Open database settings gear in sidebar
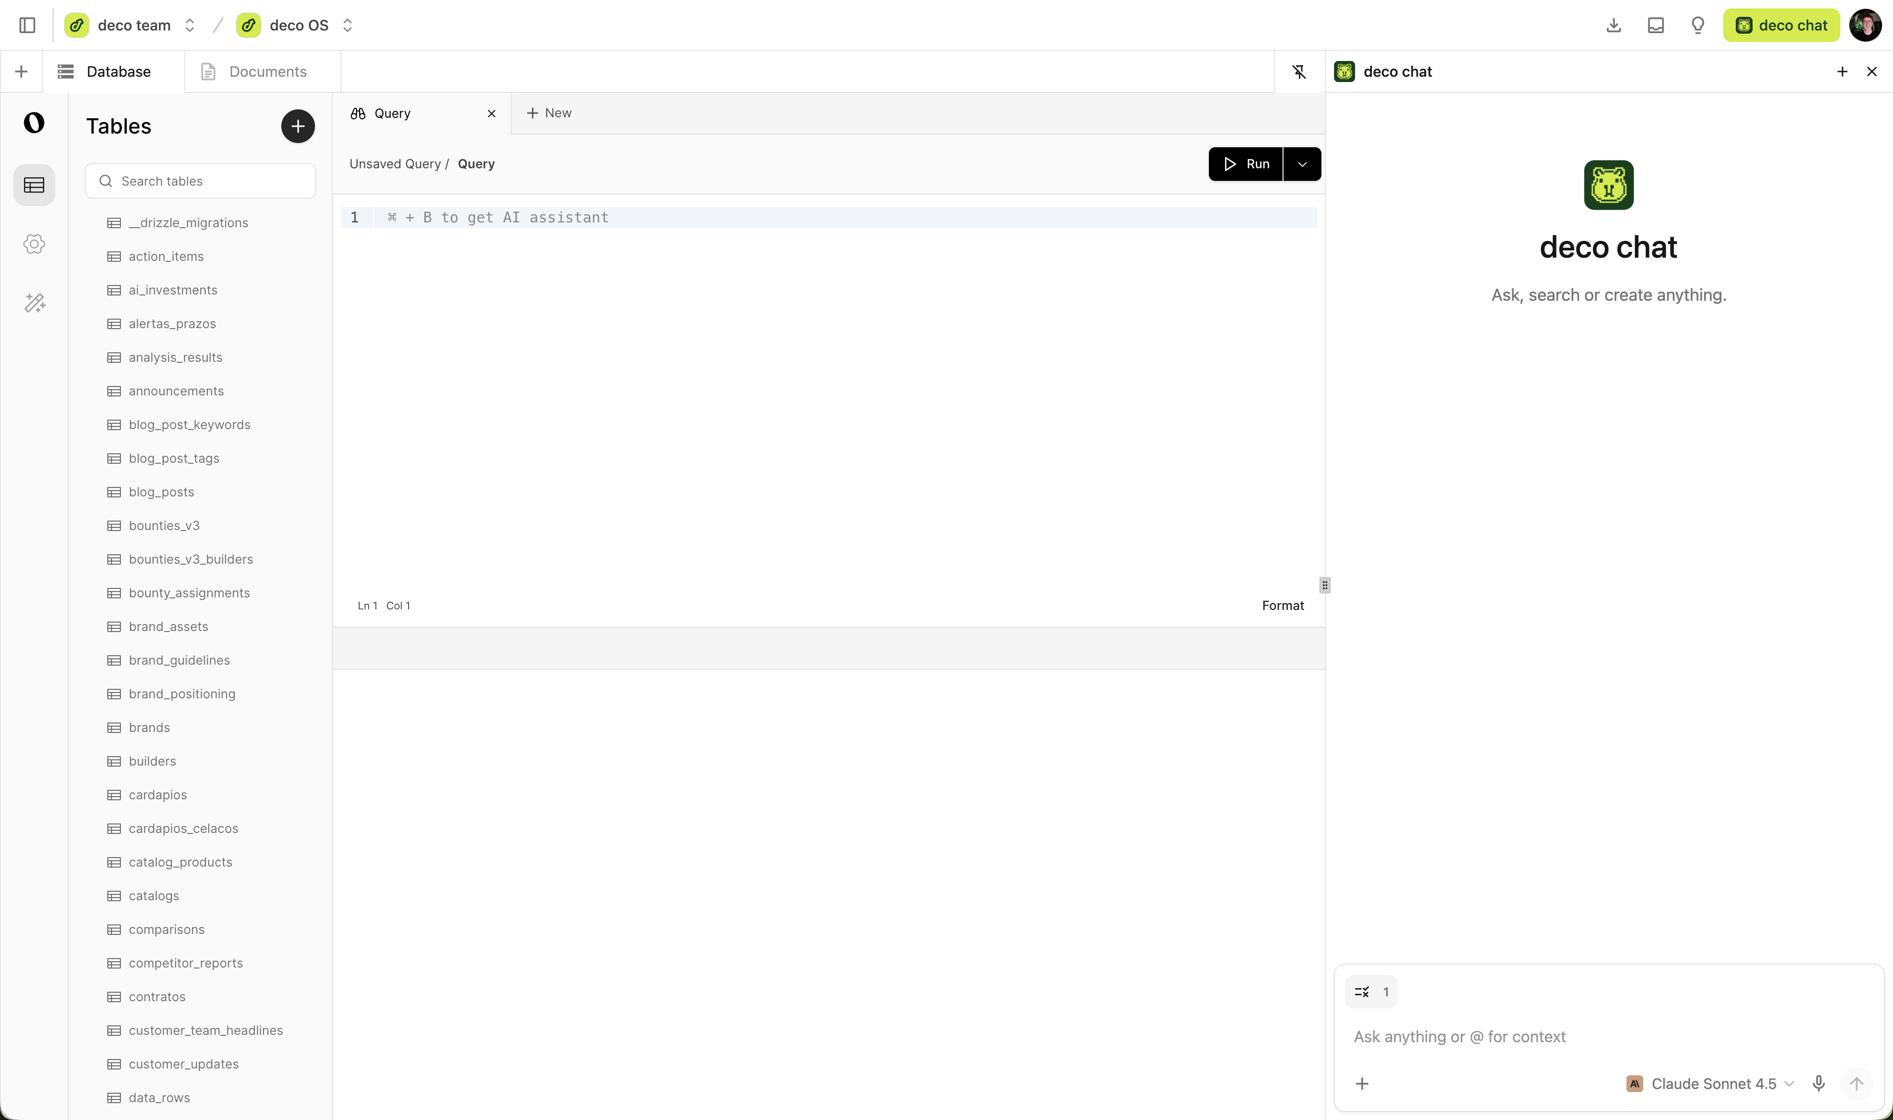This screenshot has width=1893, height=1120. point(34,244)
